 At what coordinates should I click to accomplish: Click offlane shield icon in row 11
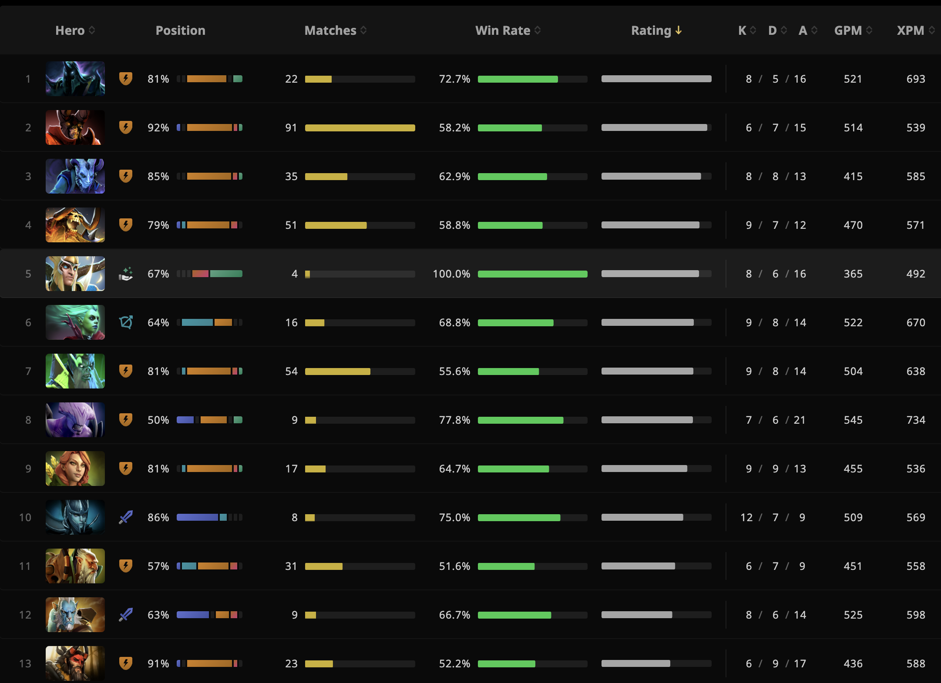126,566
